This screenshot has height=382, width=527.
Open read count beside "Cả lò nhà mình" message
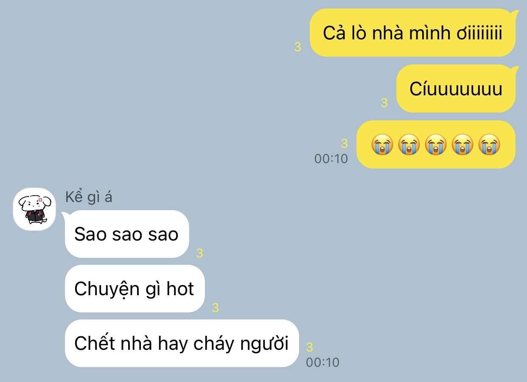click(x=297, y=47)
